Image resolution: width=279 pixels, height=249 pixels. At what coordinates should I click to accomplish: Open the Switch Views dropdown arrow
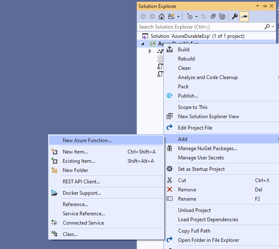click(x=178, y=17)
